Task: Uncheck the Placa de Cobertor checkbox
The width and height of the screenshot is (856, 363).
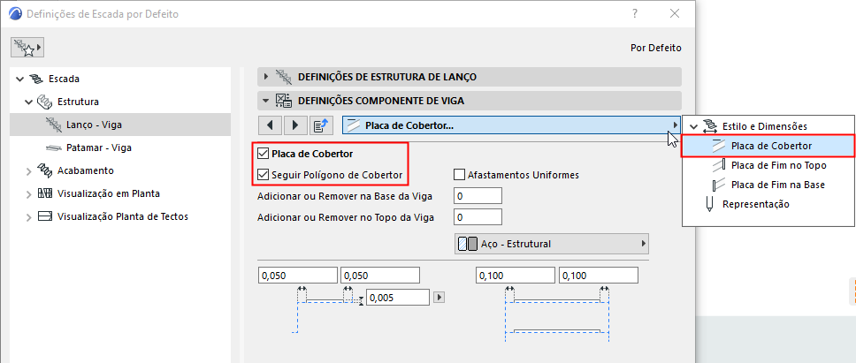Action: (x=262, y=155)
